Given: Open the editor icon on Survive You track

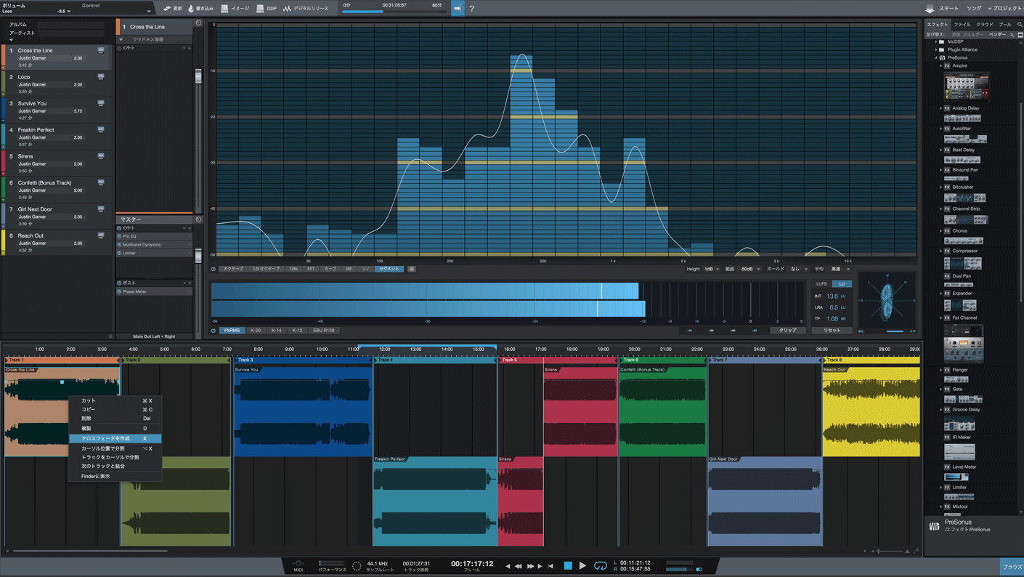Looking at the screenshot, I should [101, 103].
